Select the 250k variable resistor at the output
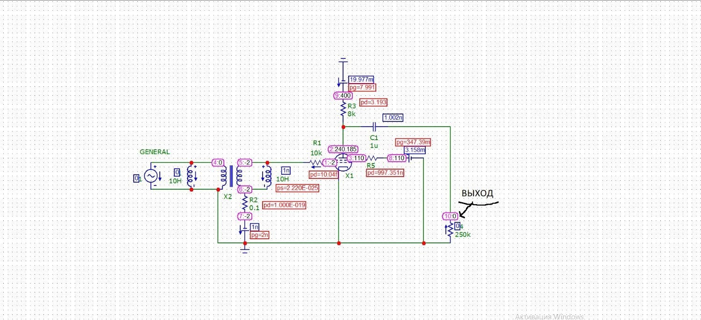Image resolution: width=701 pixels, height=320 pixels. tap(450, 229)
